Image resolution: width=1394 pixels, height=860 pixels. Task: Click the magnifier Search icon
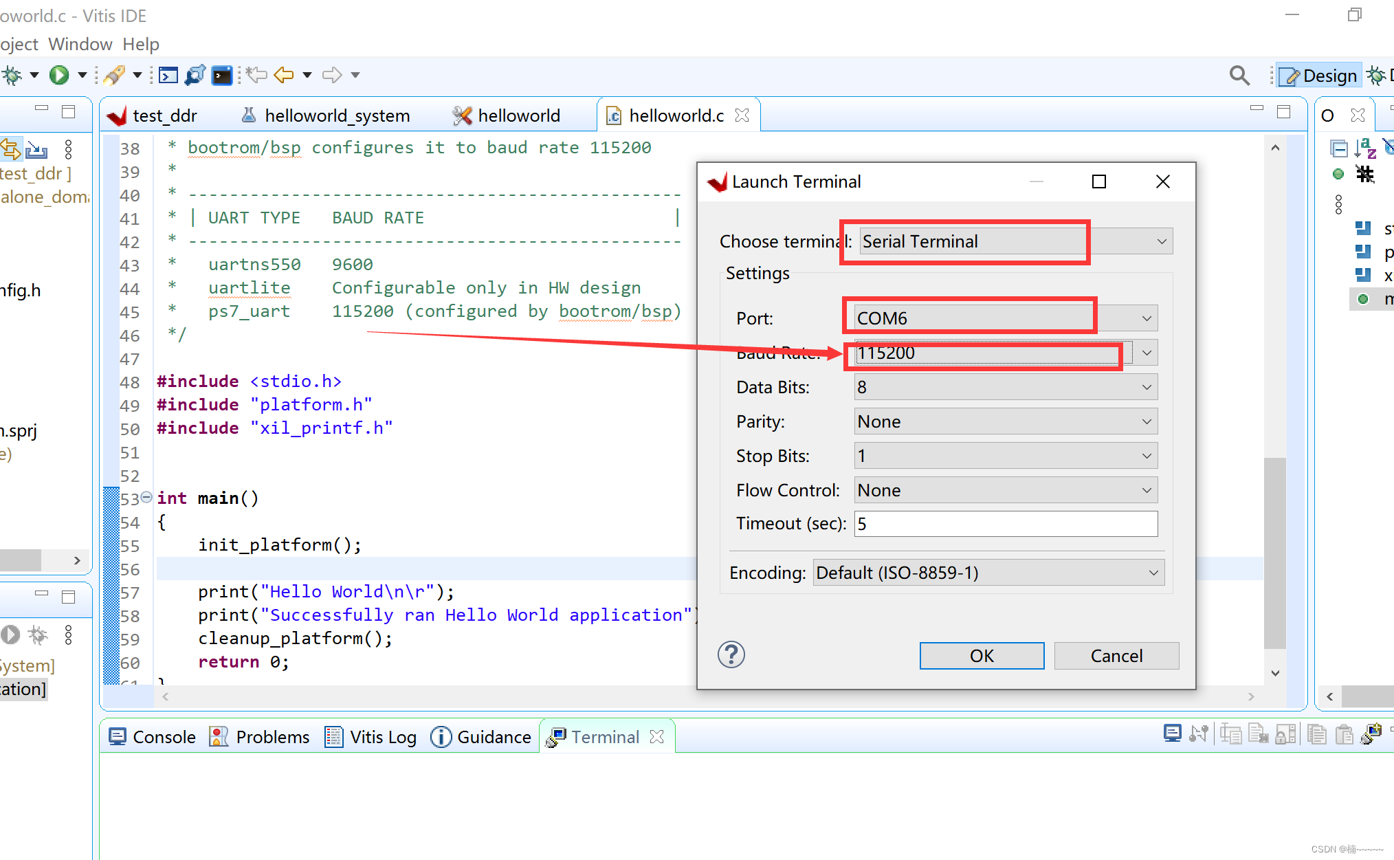click(1239, 75)
